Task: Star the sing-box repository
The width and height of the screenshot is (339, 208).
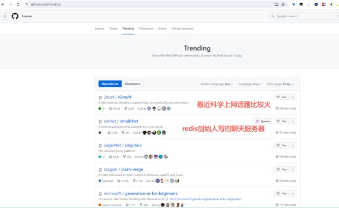Action: click(282, 145)
